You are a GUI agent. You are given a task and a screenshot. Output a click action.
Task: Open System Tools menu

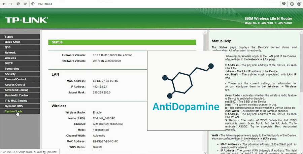pyautogui.click(x=20, y=111)
